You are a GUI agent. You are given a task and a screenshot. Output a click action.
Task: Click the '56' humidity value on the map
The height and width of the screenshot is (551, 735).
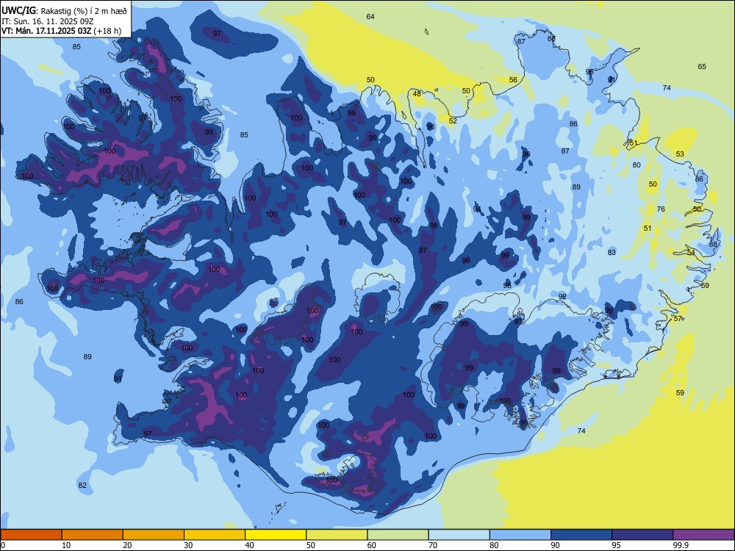[x=513, y=80]
